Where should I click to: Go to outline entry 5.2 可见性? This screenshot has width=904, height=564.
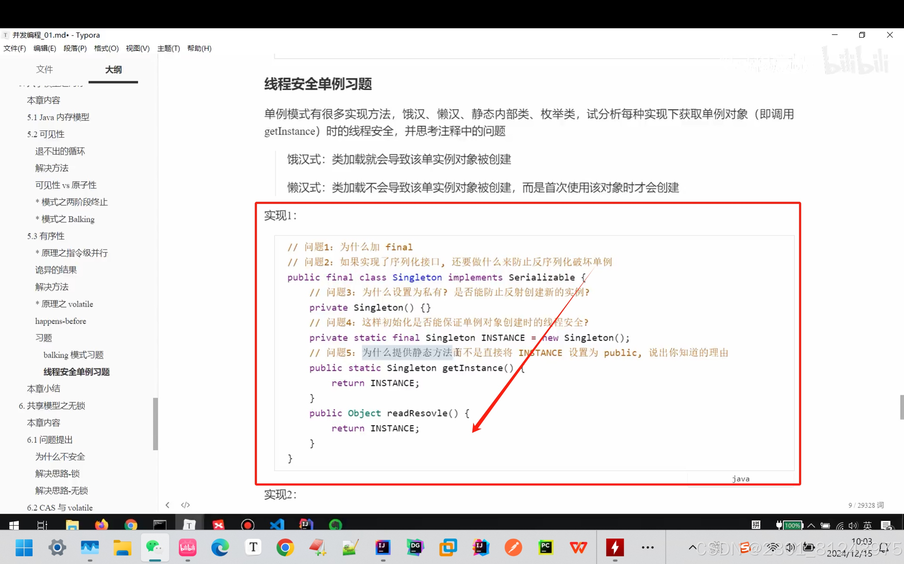tap(46, 134)
